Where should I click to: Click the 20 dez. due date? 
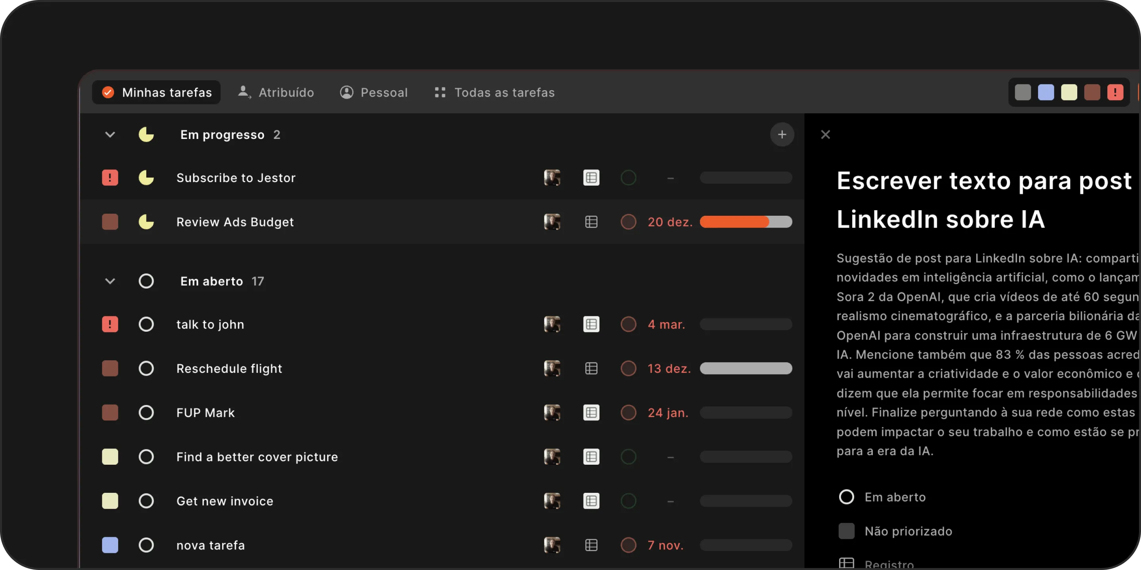click(669, 222)
